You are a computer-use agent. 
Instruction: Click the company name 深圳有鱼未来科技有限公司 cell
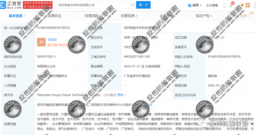[x=142, y=28]
